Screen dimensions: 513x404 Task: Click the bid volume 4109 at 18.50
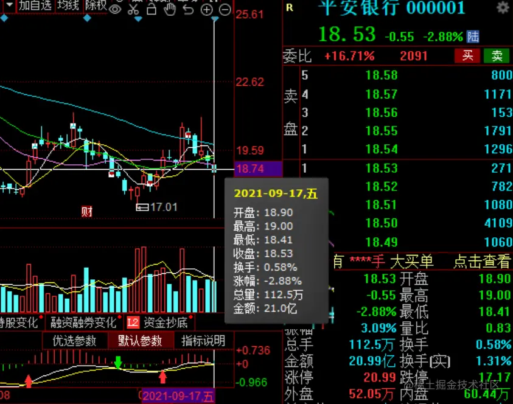tap(498, 223)
